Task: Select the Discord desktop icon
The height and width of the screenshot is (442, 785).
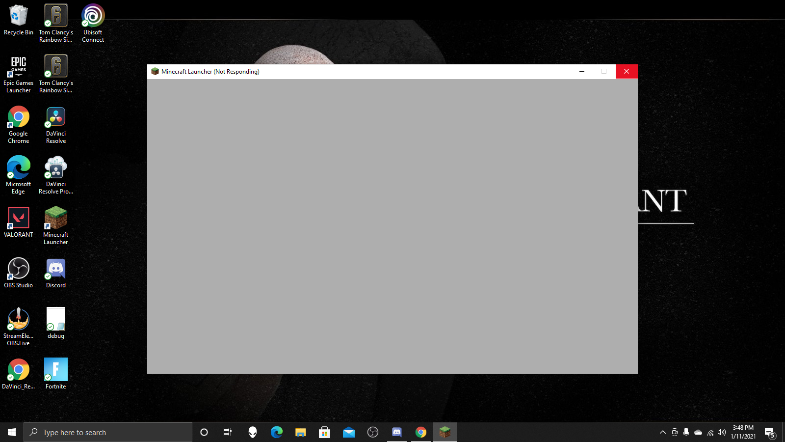Action: click(56, 273)
